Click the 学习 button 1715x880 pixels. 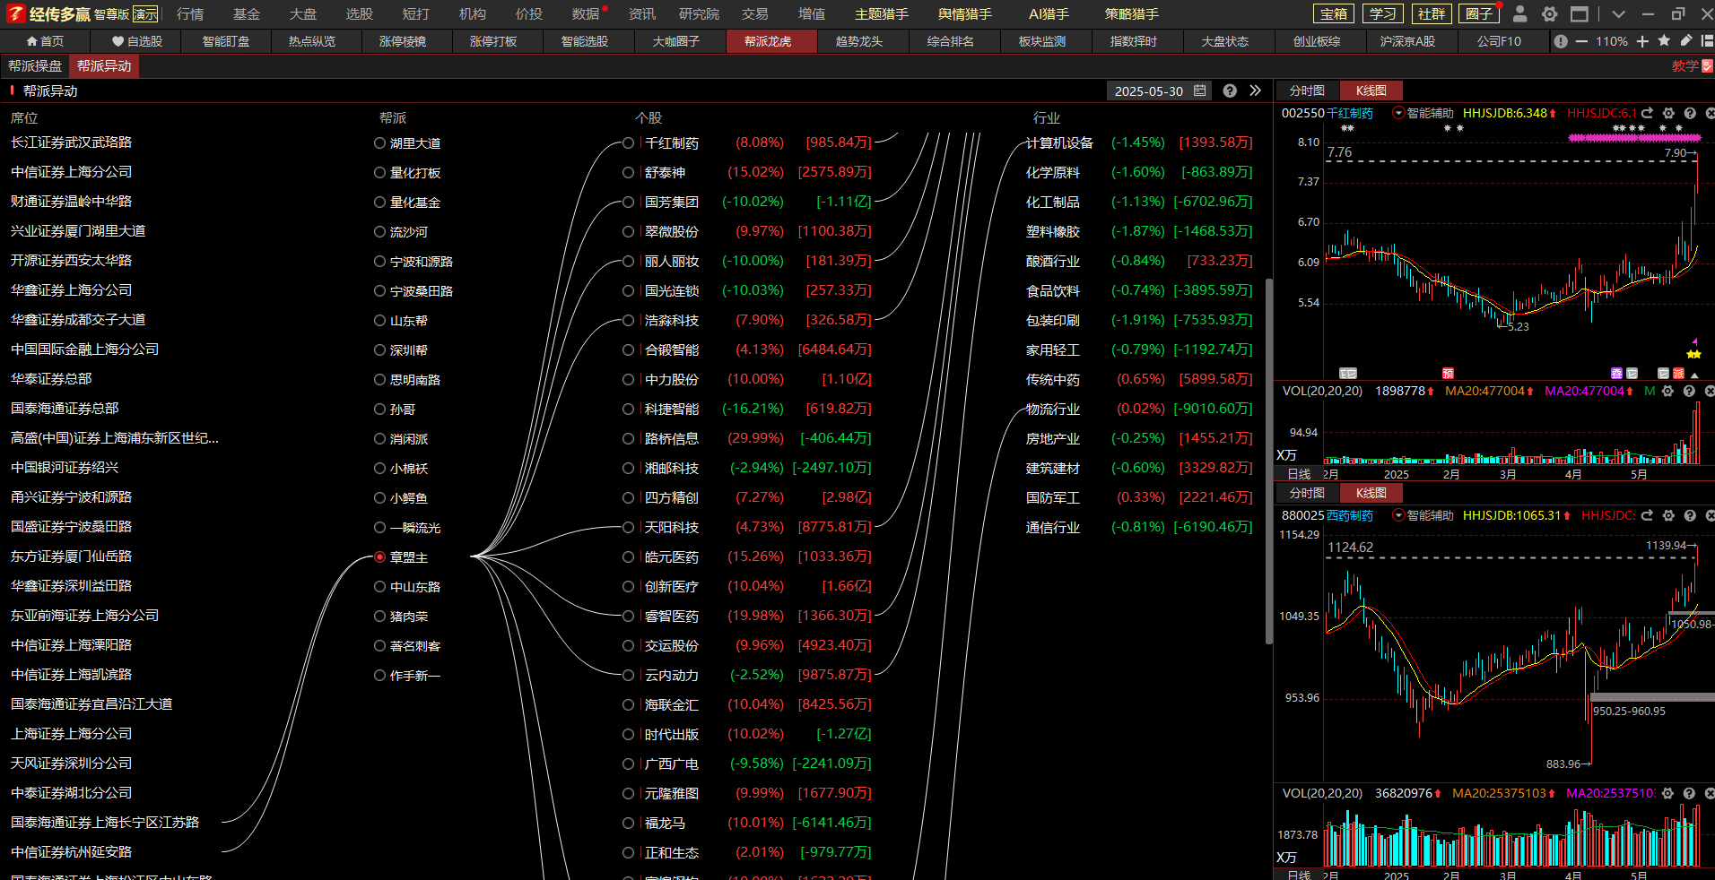[1382, 13]
